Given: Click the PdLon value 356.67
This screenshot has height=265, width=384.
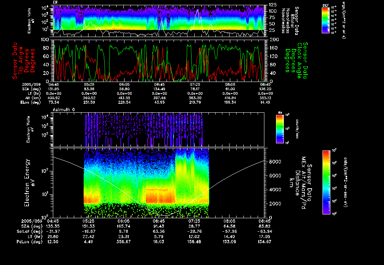Looking at the screenshot, I should (x=124, y=242).
